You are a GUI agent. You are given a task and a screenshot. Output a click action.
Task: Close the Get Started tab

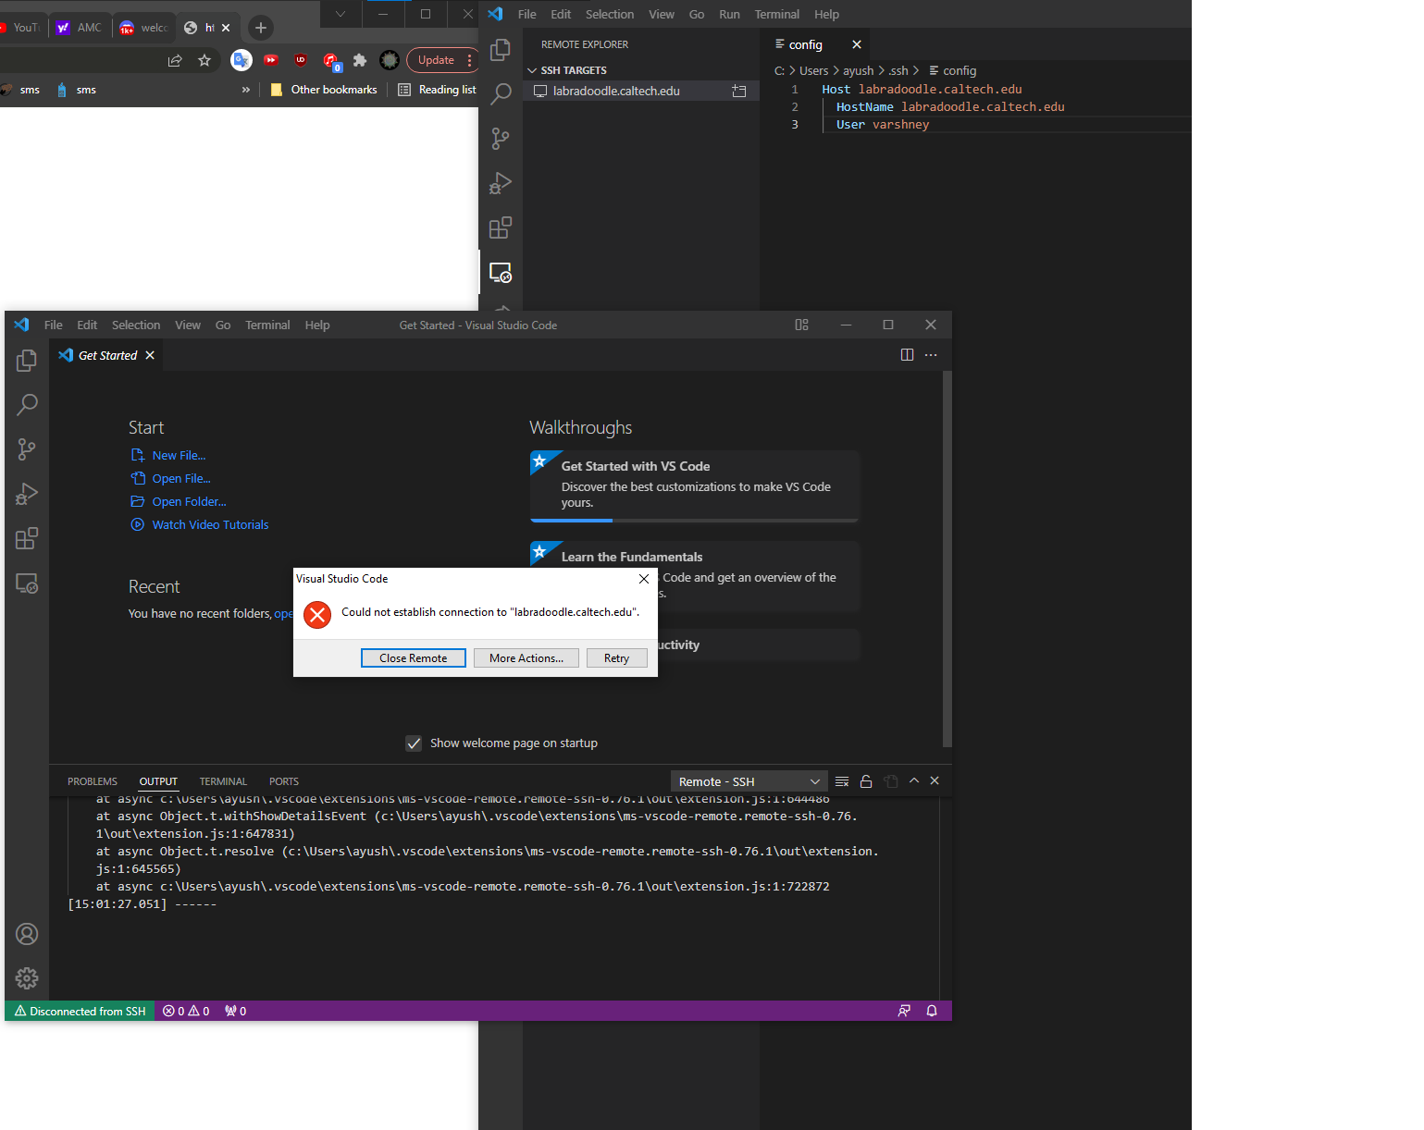[150, 355]
